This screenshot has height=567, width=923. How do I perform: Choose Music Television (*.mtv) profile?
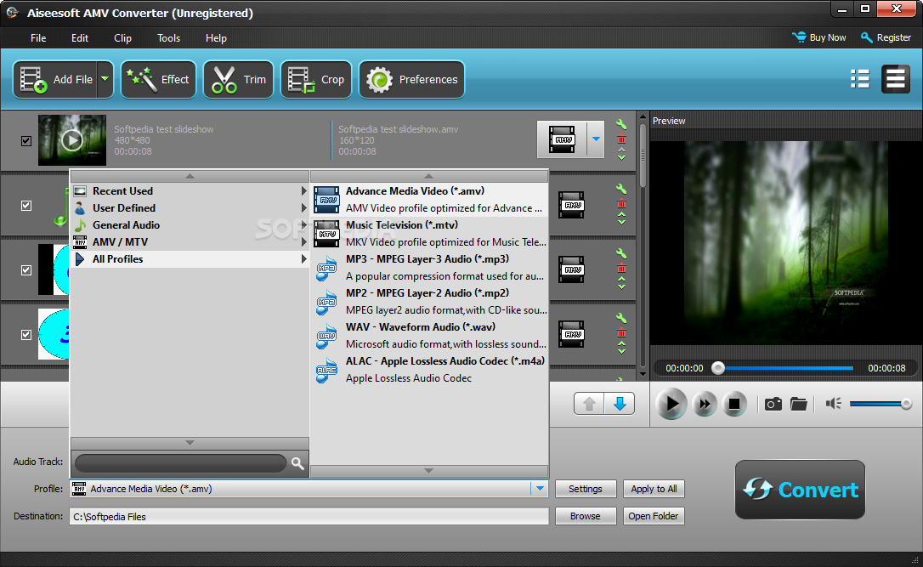click(429, 234)
